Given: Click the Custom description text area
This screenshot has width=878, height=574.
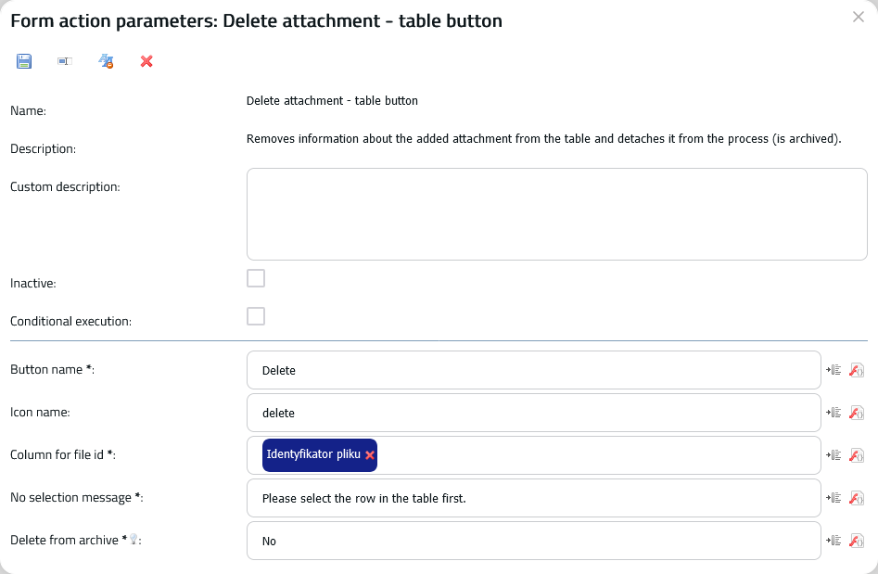Looking at the screenshot, I should coord(557,214).
